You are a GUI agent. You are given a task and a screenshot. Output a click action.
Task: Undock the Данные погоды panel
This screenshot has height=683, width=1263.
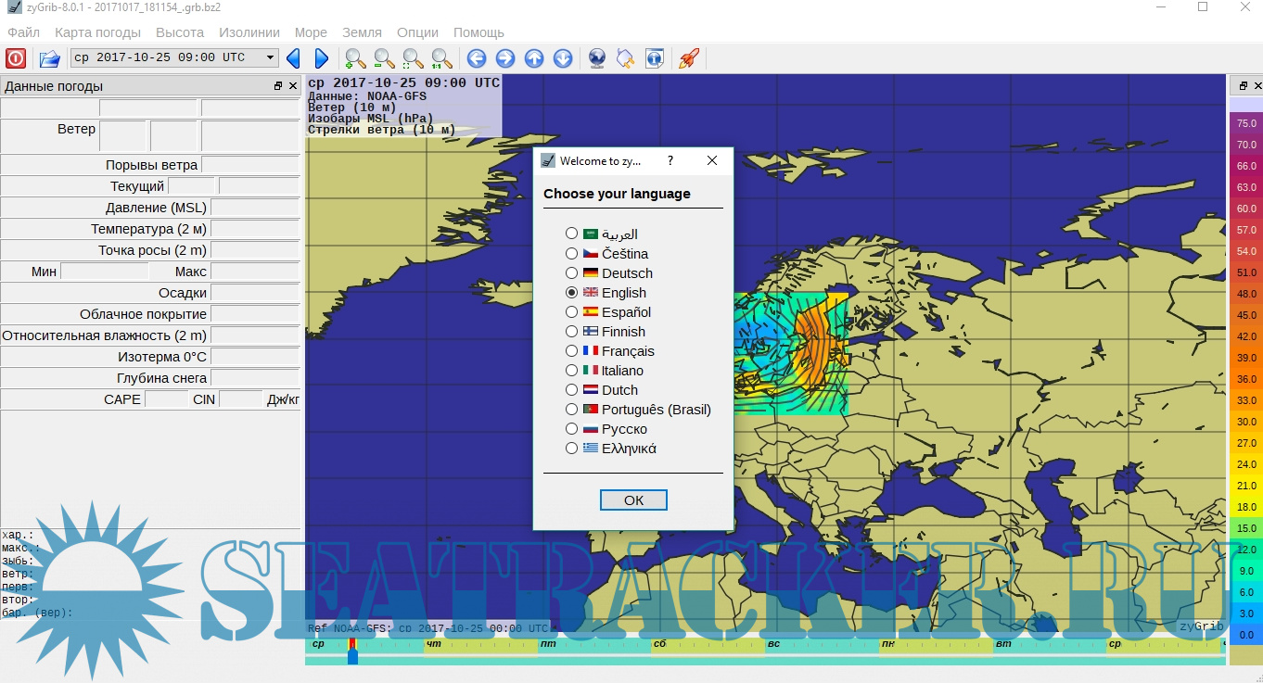tap(278, 86)
